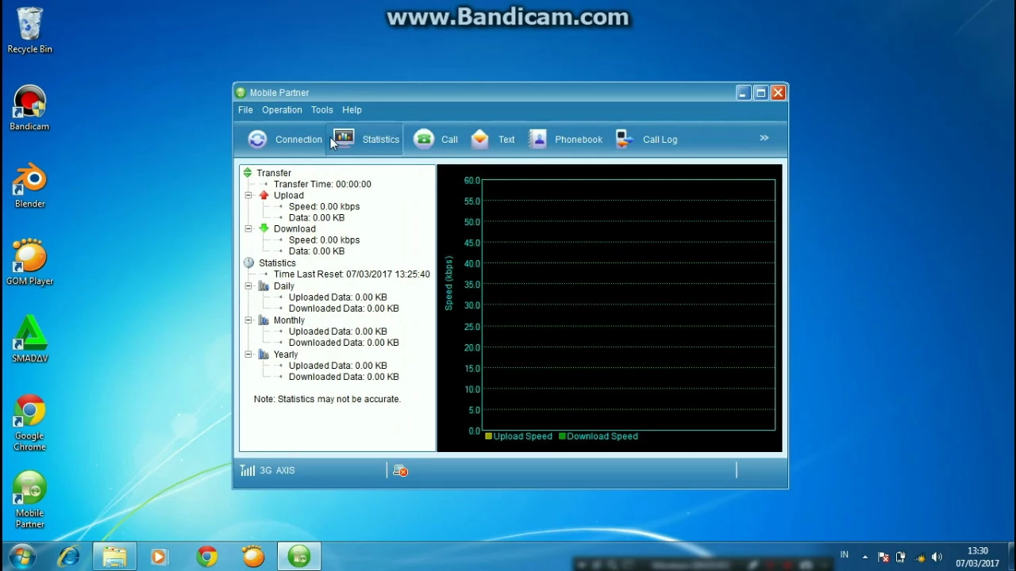Select 'Downloaded Data' under Daily
Screen dimensions: 1016x571
pos(344,308)
